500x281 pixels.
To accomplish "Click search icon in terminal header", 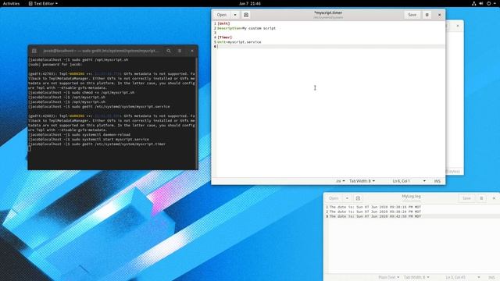I will tap(169, 51).
